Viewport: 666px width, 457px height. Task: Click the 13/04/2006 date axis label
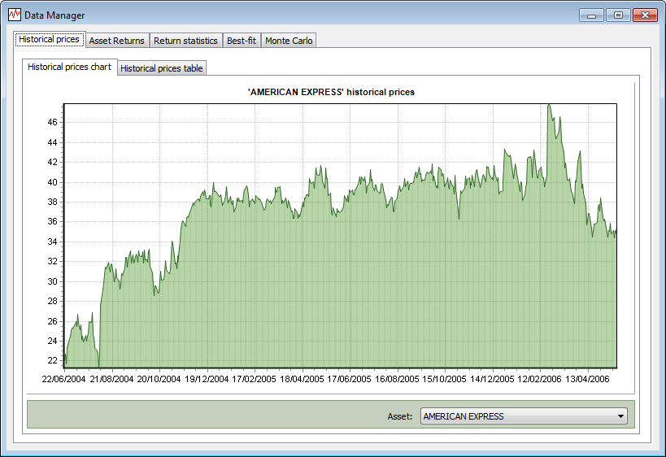click(x=587, y=379)
